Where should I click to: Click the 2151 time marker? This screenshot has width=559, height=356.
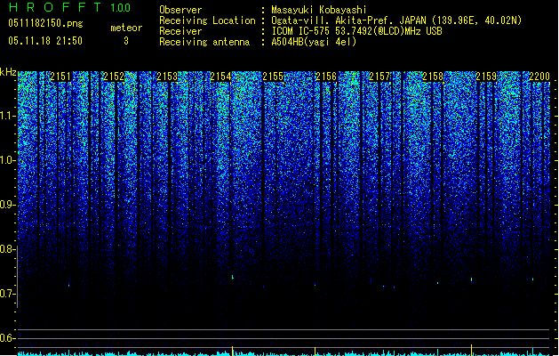pos(60,77)
